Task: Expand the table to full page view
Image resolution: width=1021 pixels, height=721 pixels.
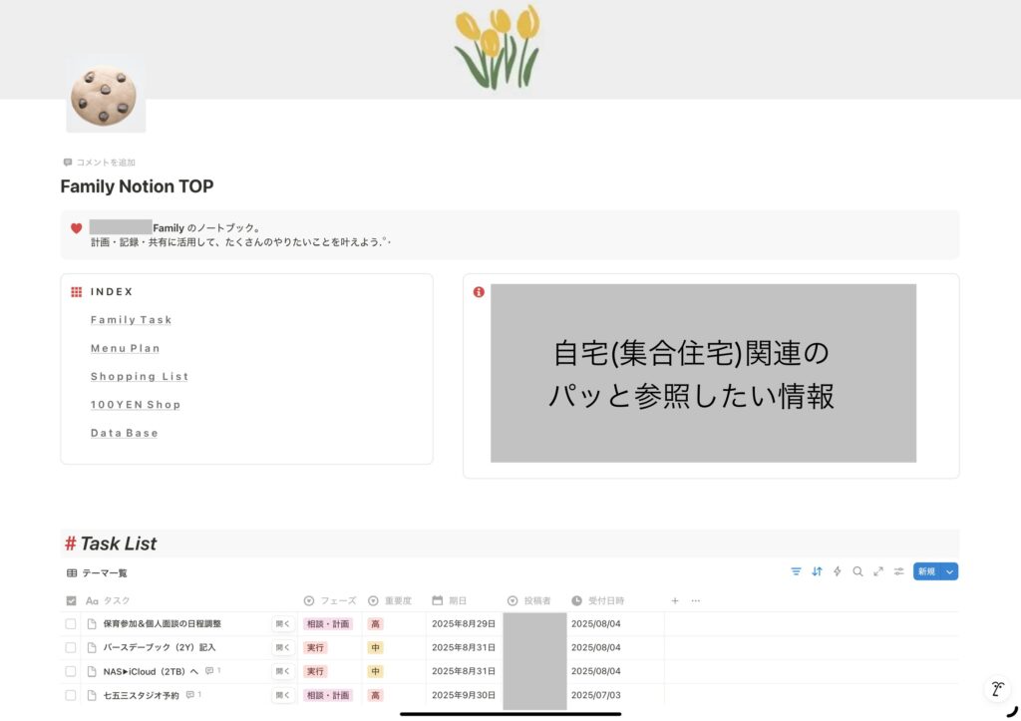Action: 878,572
